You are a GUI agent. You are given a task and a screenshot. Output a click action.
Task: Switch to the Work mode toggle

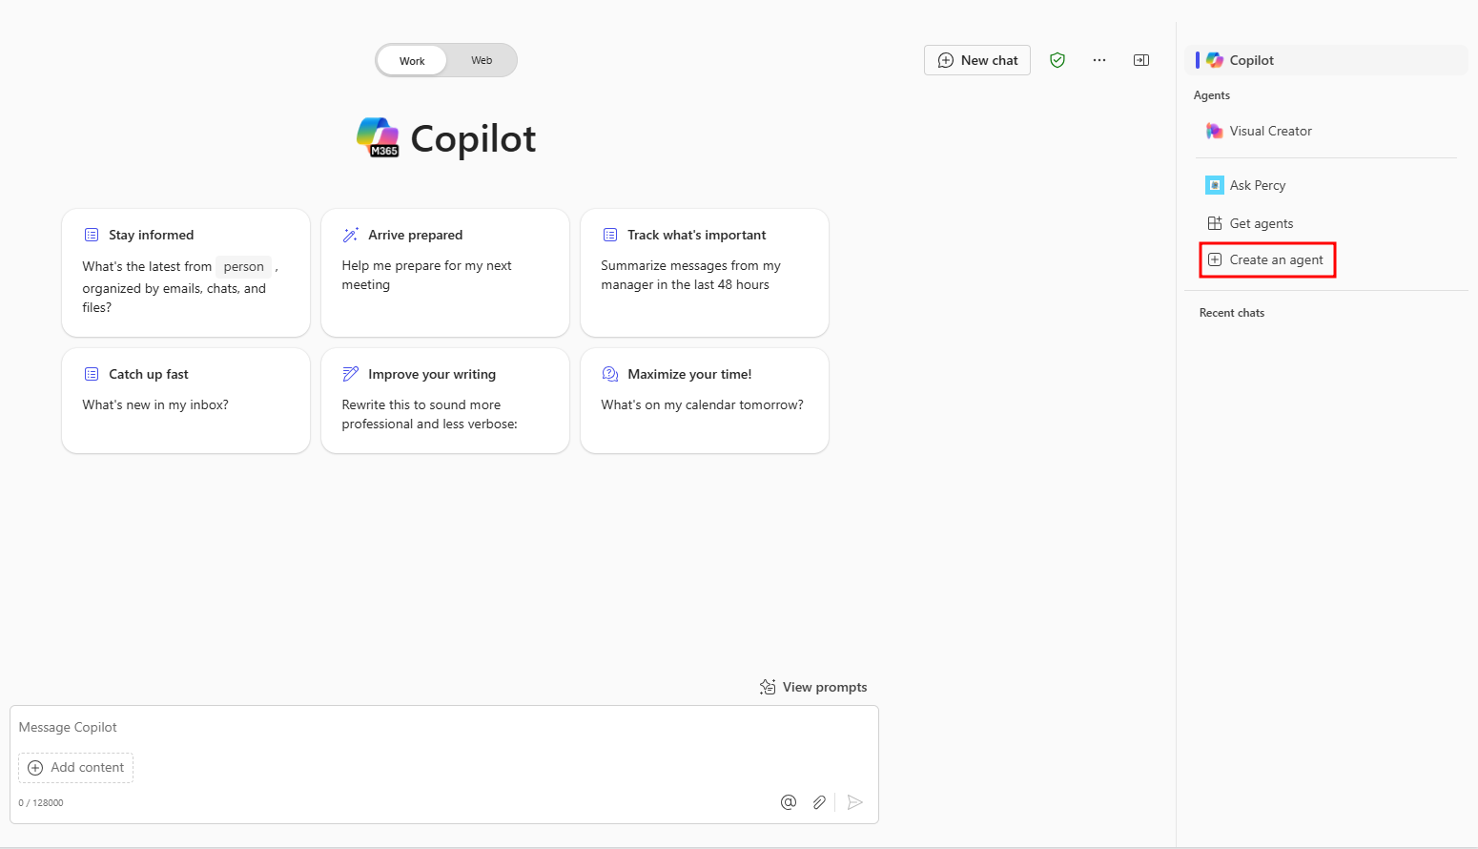(x=412, y=60)
